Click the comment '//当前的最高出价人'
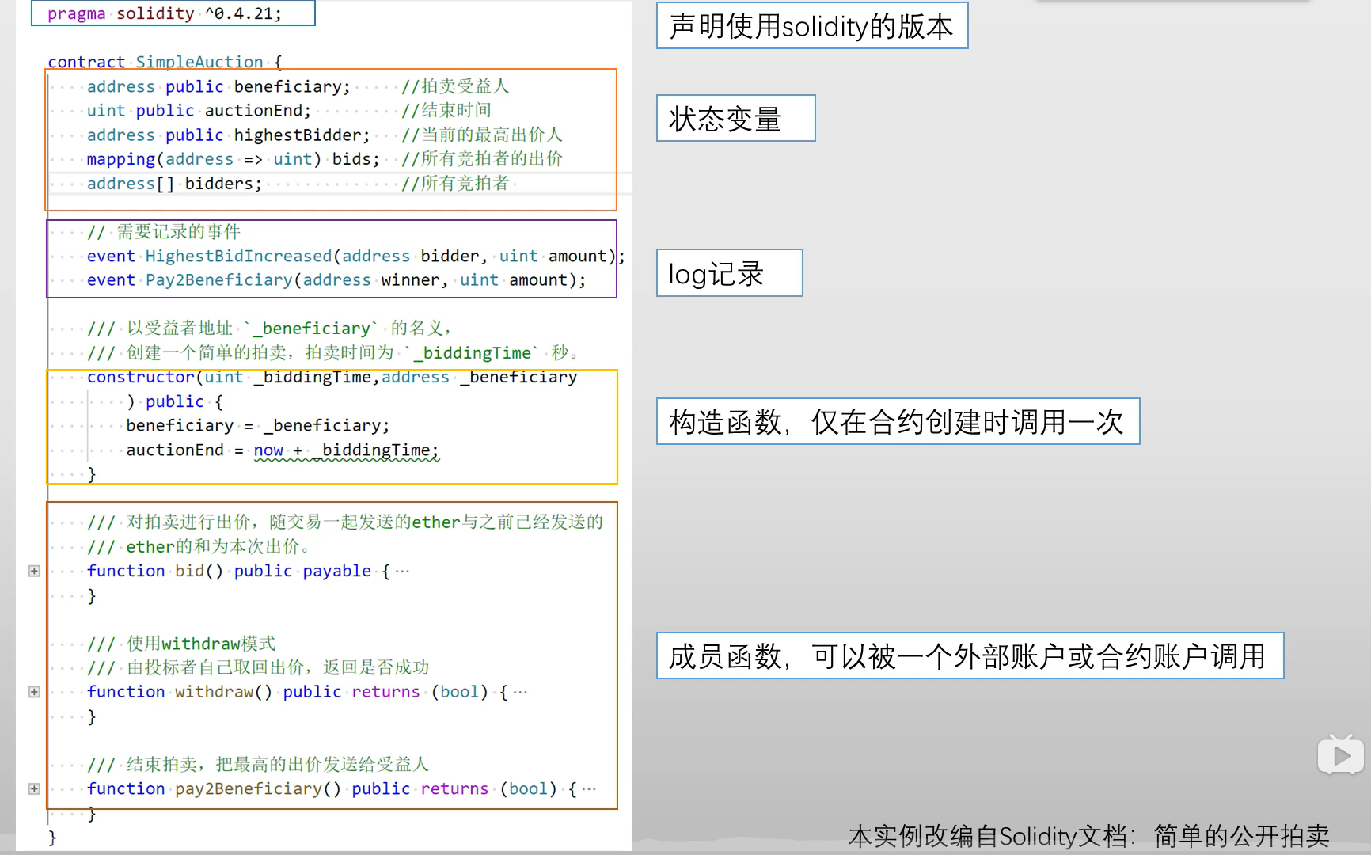The width and height of the screenshot is (1371, 855). click(x=482, y=135)
